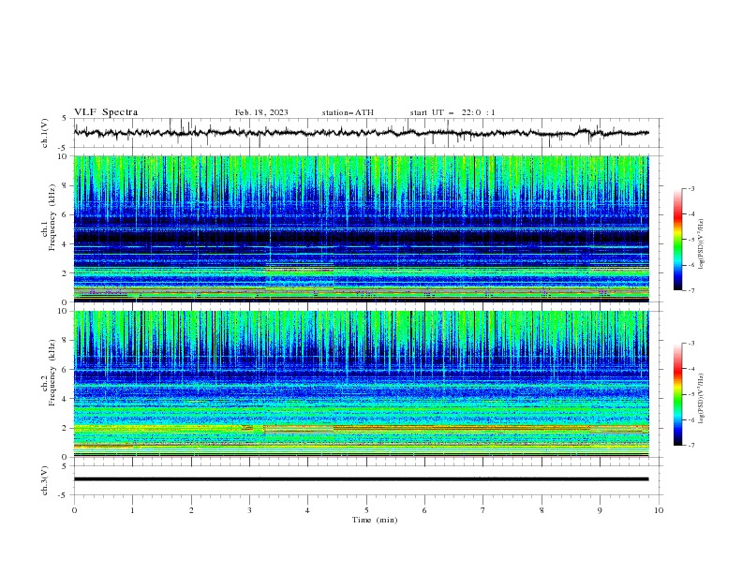Click the "-7" label on lower colorbar
This screenshot has height=573, width=742.
tap(690, 446)
